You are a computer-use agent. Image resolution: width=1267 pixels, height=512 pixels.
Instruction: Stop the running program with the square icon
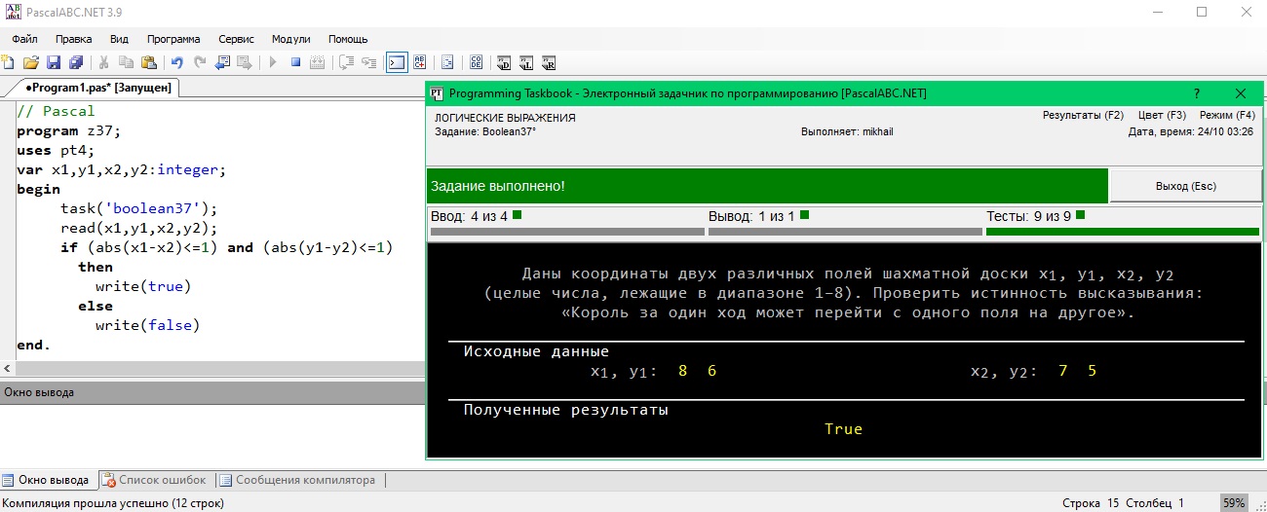(x=294, y=62)
